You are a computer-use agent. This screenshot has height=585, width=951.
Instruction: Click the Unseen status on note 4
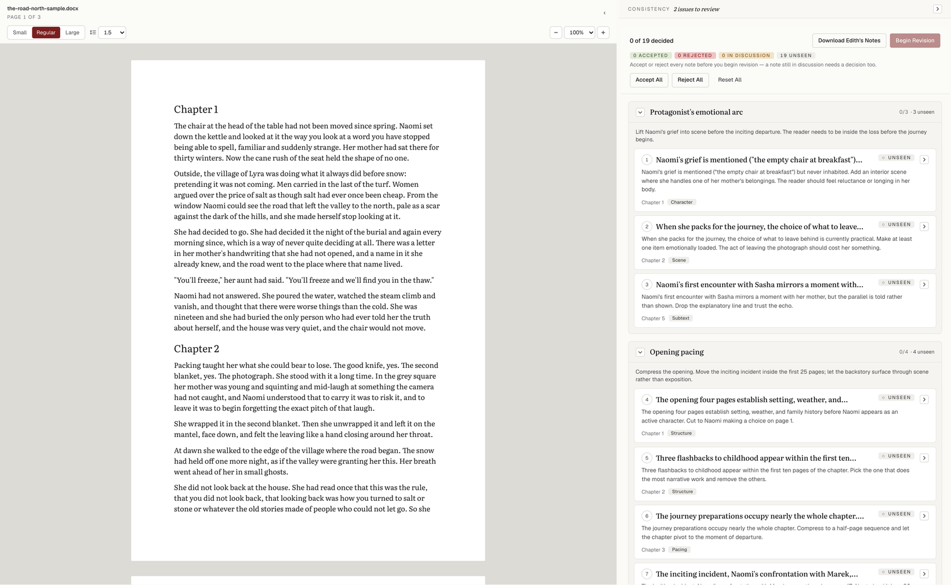(x=896, y=398)
